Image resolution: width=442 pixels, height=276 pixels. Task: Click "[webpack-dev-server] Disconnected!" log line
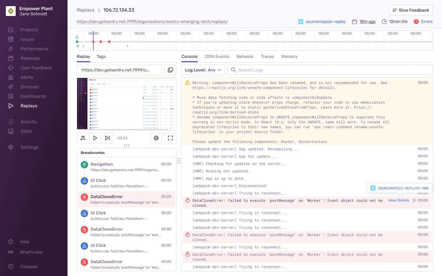click(307, 186)
